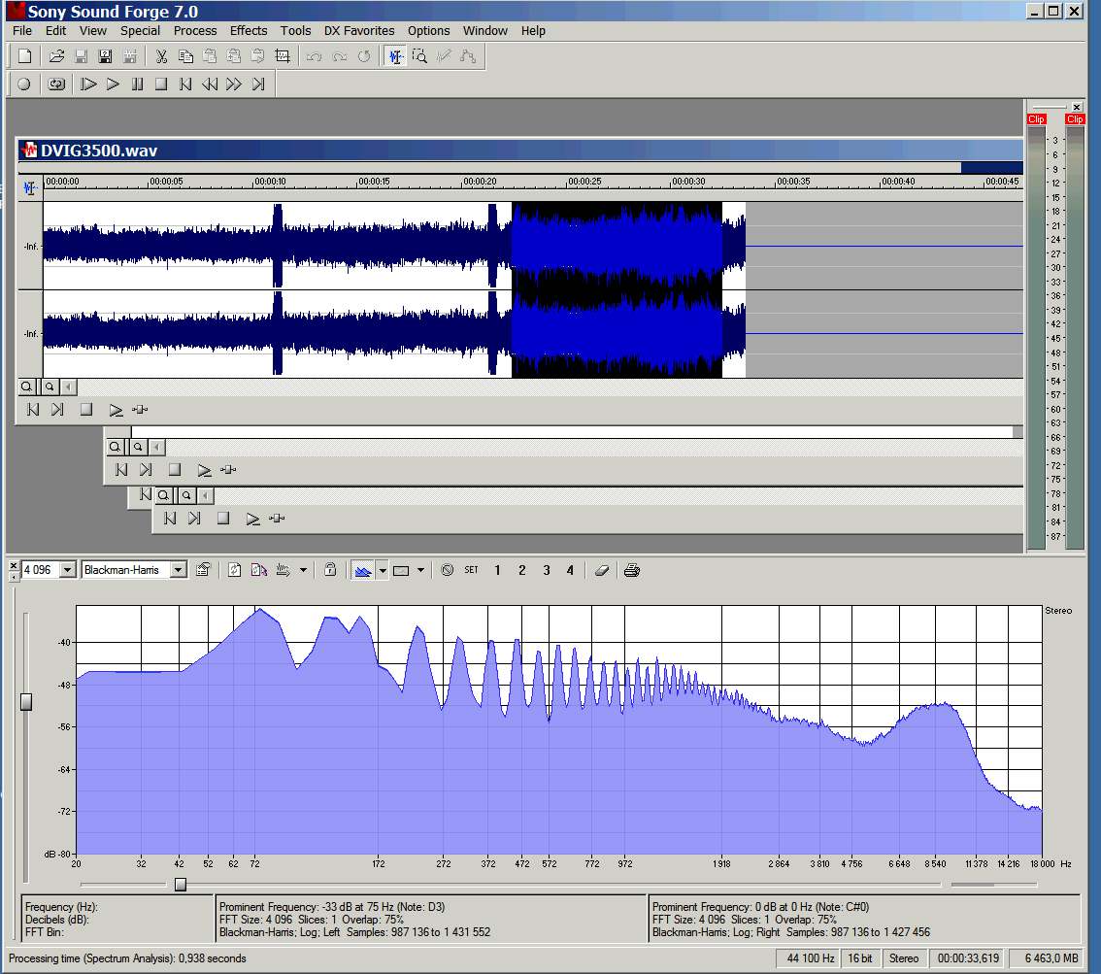The width and height of the screenshot is (1101, 974).
Task: Reset the left channel Clip indicator
Action: (x=1036, y=119)
